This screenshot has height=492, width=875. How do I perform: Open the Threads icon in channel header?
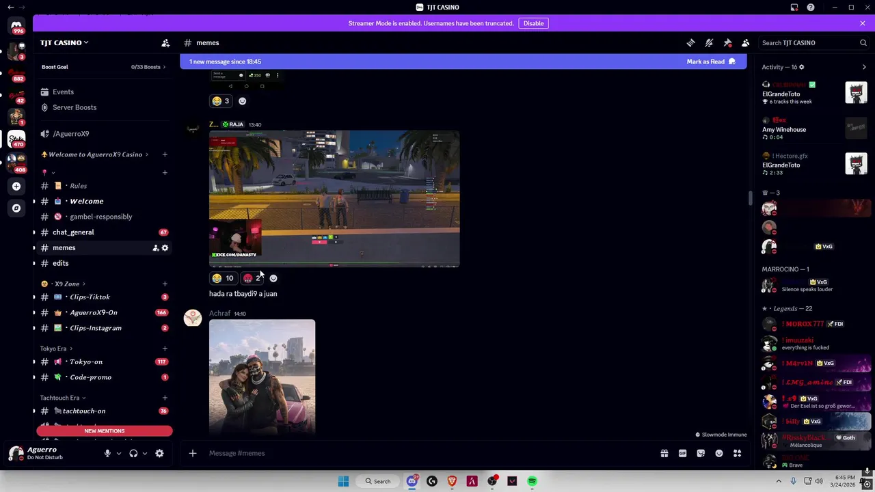(x=690, y=42)
